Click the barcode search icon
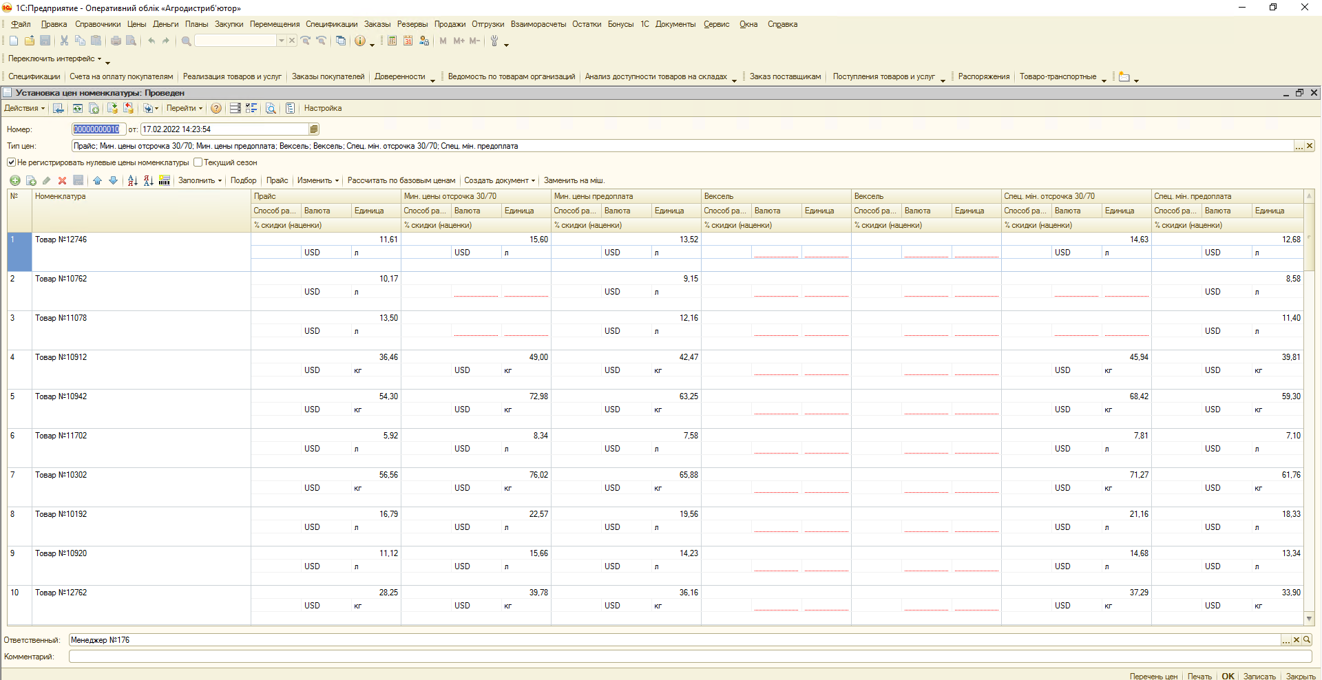The image size is (1322, 680). (165, 180)
